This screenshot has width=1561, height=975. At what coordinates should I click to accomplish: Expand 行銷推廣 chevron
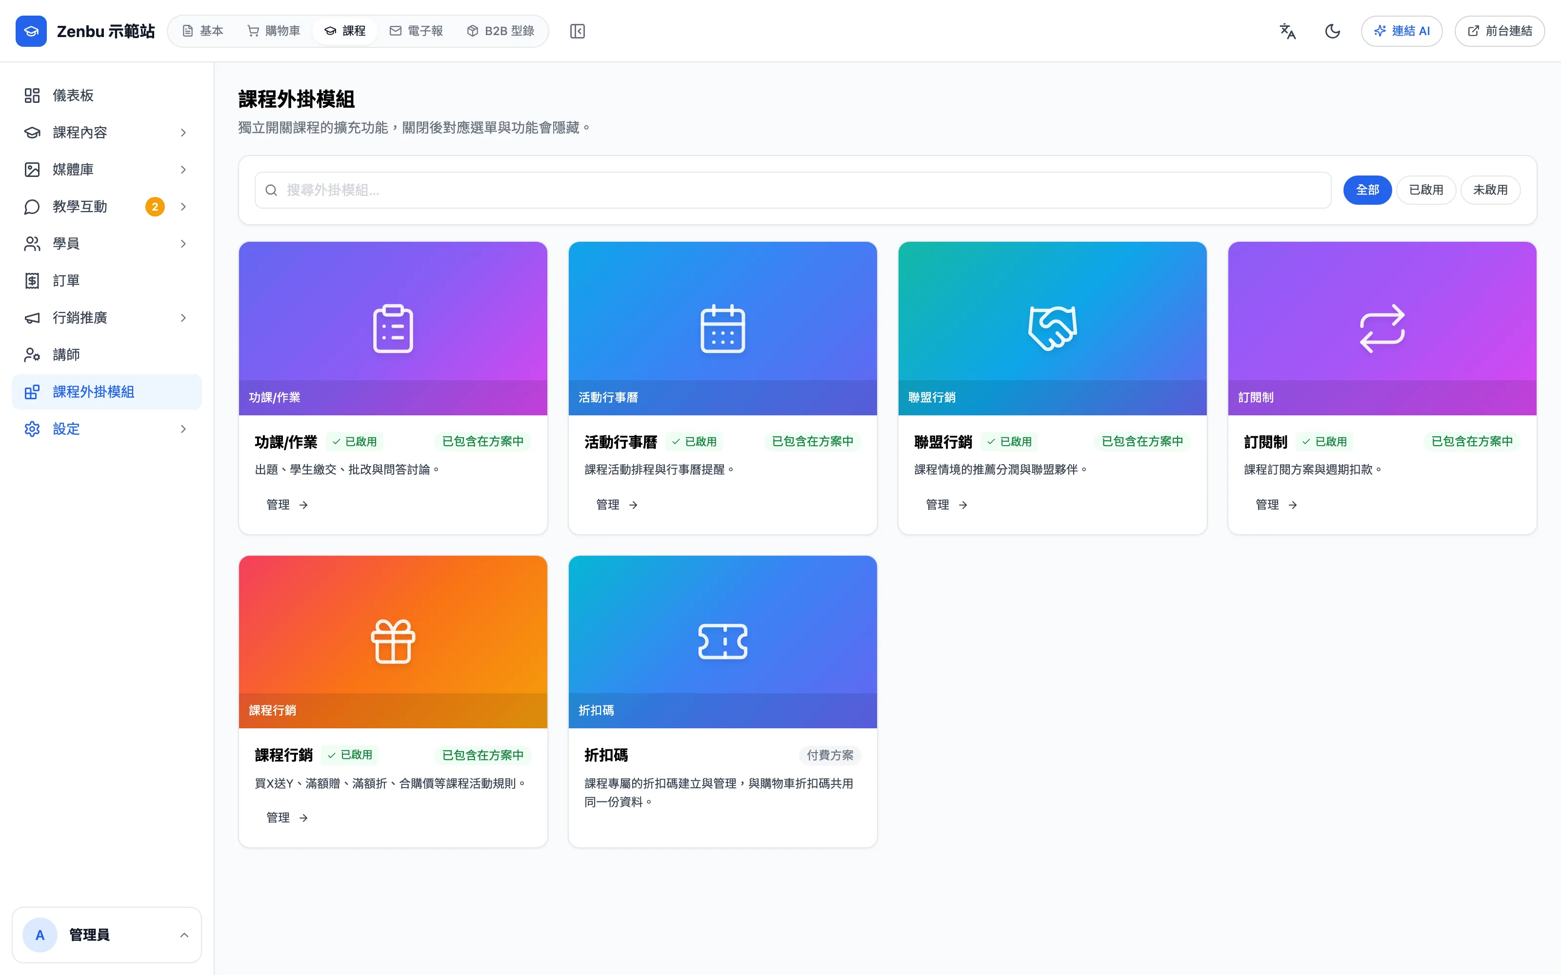(x=183, y=318)
